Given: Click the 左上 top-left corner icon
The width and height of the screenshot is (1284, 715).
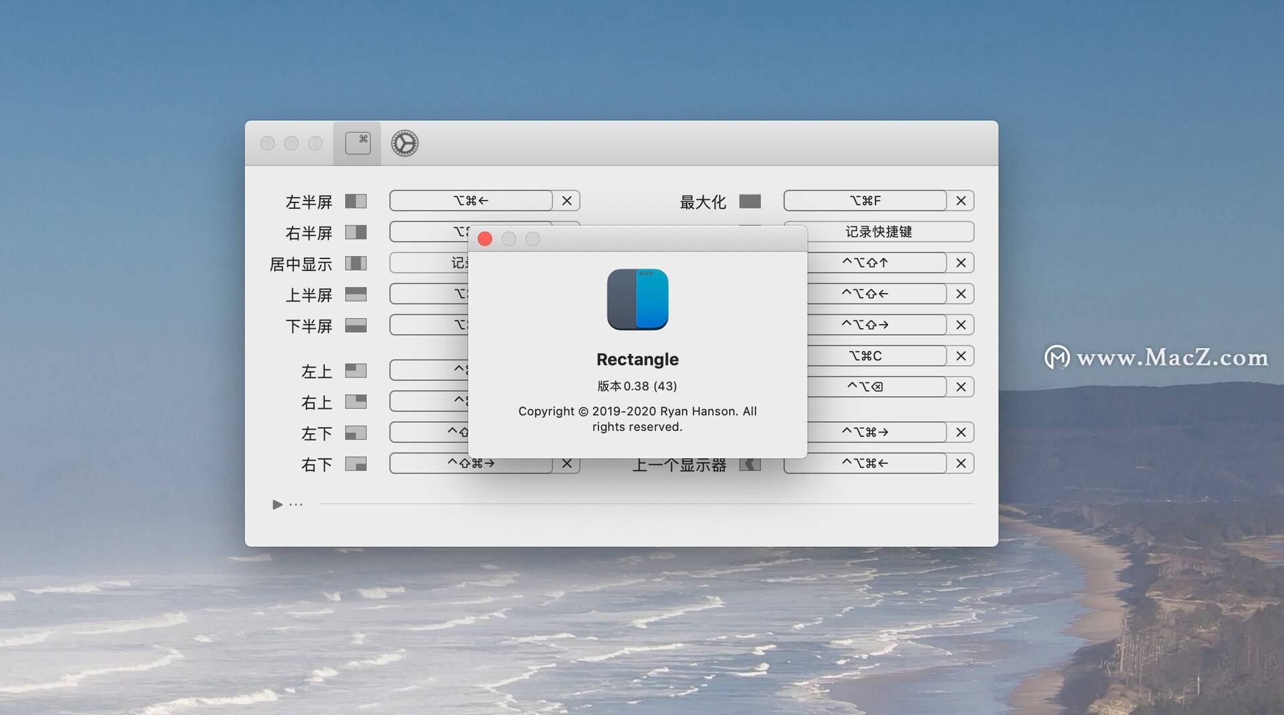Looking at the screenshot, I should [356, 370].
